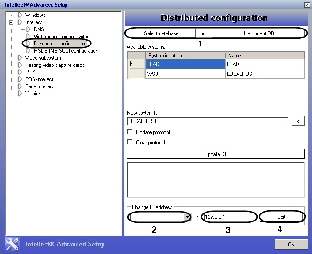This screenshot has height=254, width=312.
Task: Click the empty log output box
Action: click(216, 180)
